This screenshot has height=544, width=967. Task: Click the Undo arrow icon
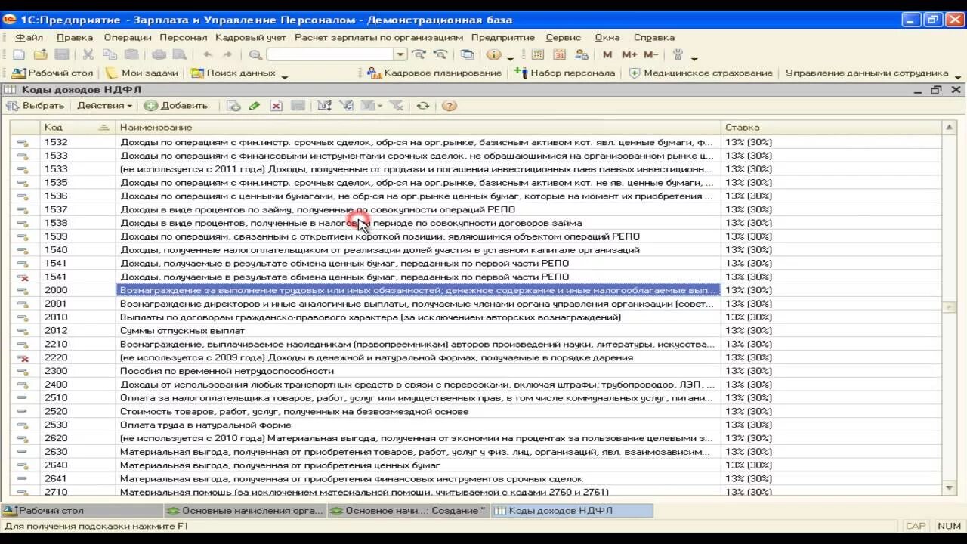click(x=207, y=54)
